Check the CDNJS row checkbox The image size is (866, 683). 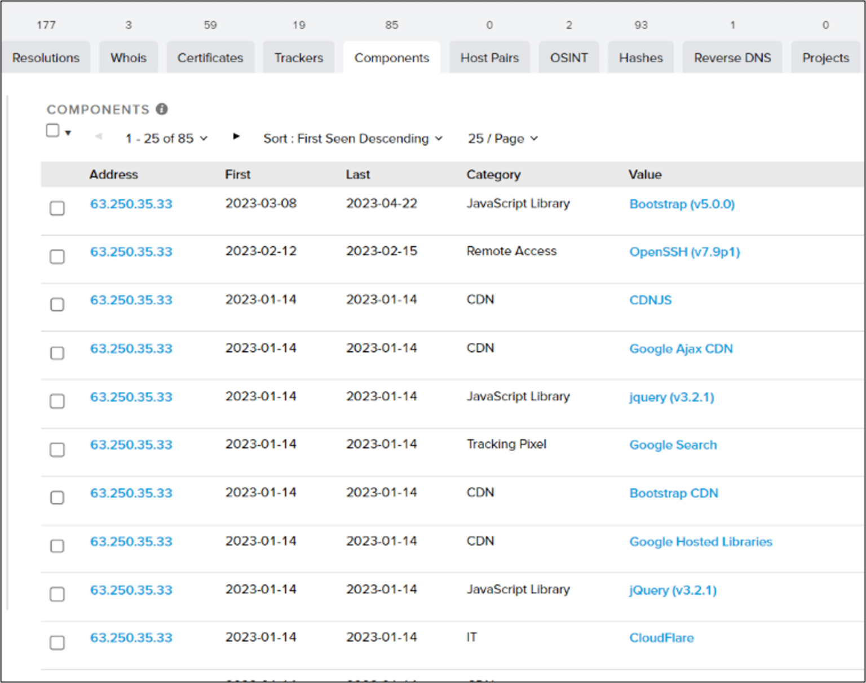(57, 305)
